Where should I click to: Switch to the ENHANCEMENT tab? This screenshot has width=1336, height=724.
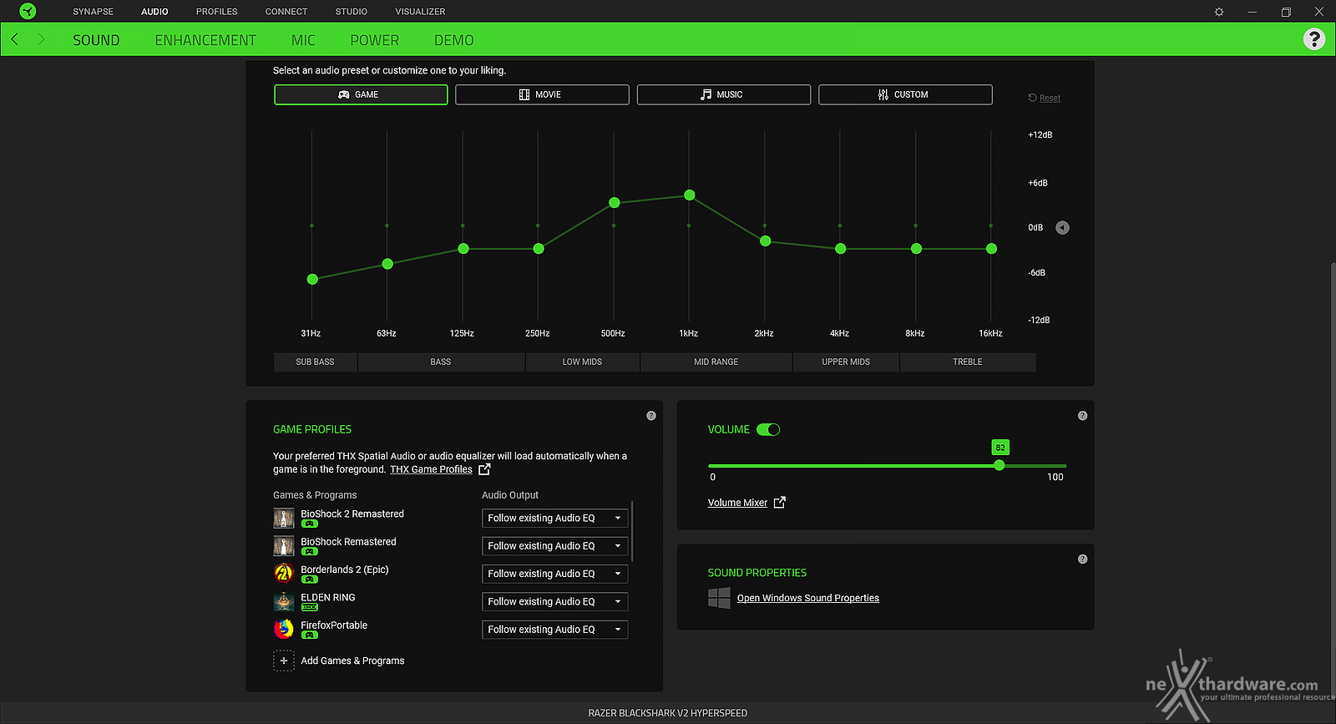[205, 40]
